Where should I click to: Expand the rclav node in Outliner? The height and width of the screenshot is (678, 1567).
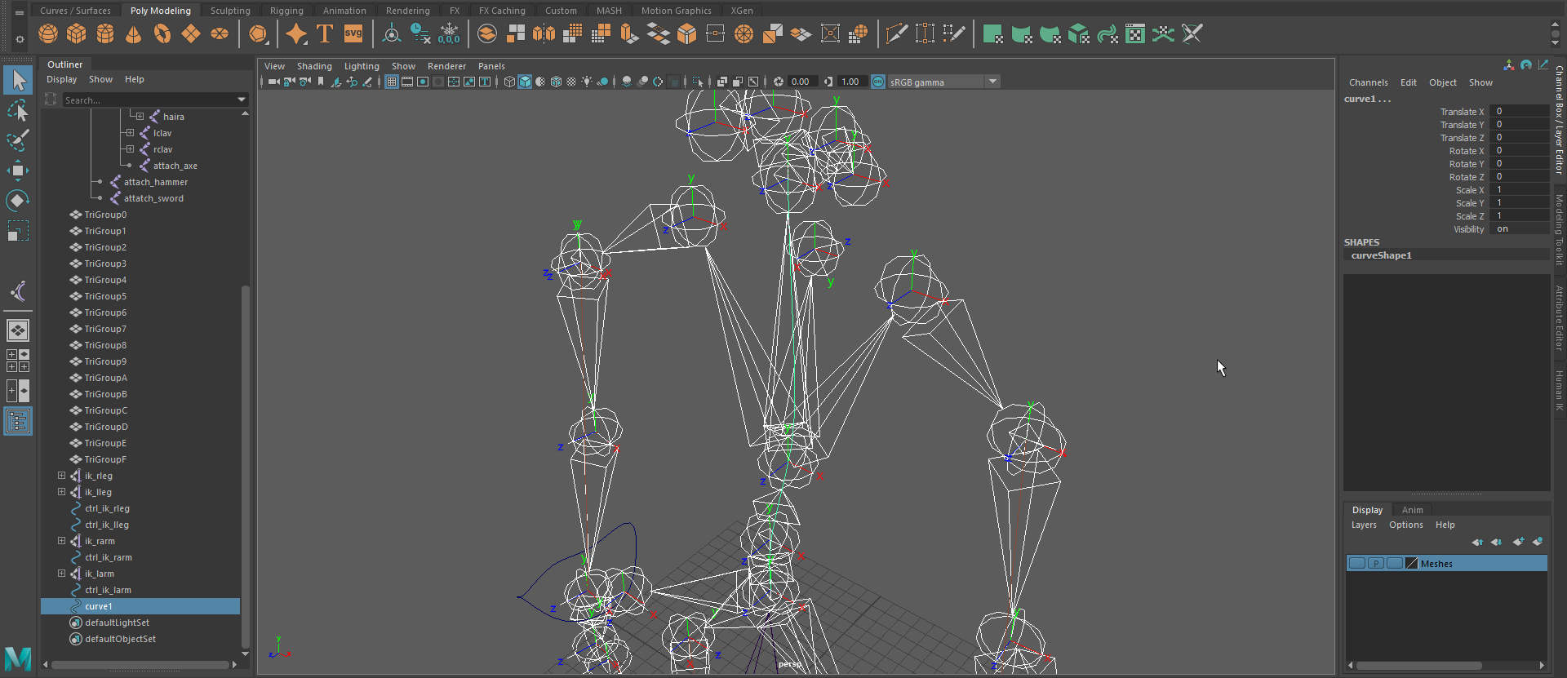click(130, 149)
